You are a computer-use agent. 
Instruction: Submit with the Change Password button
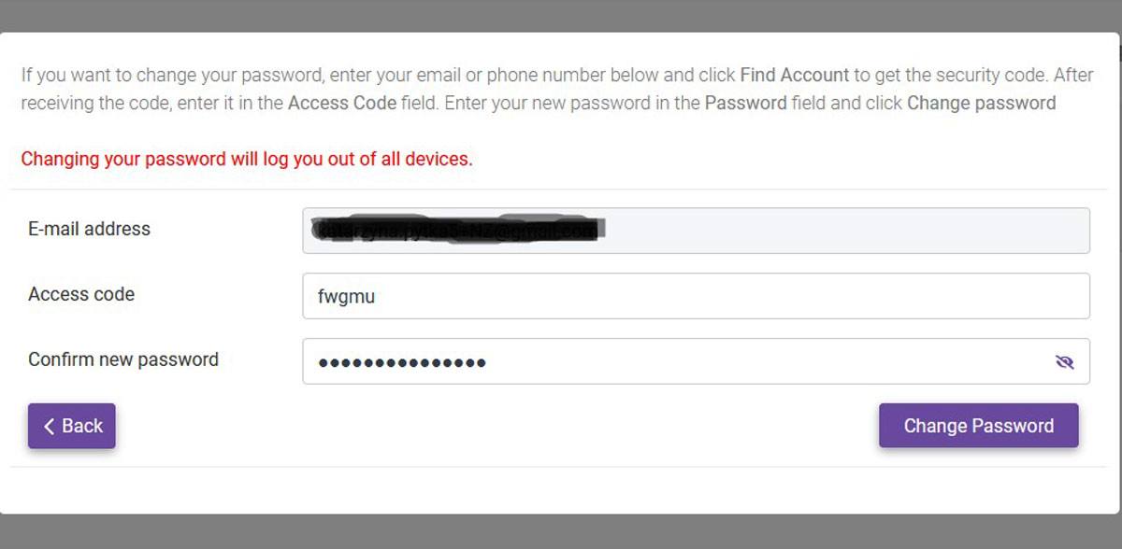click(979, 426)
